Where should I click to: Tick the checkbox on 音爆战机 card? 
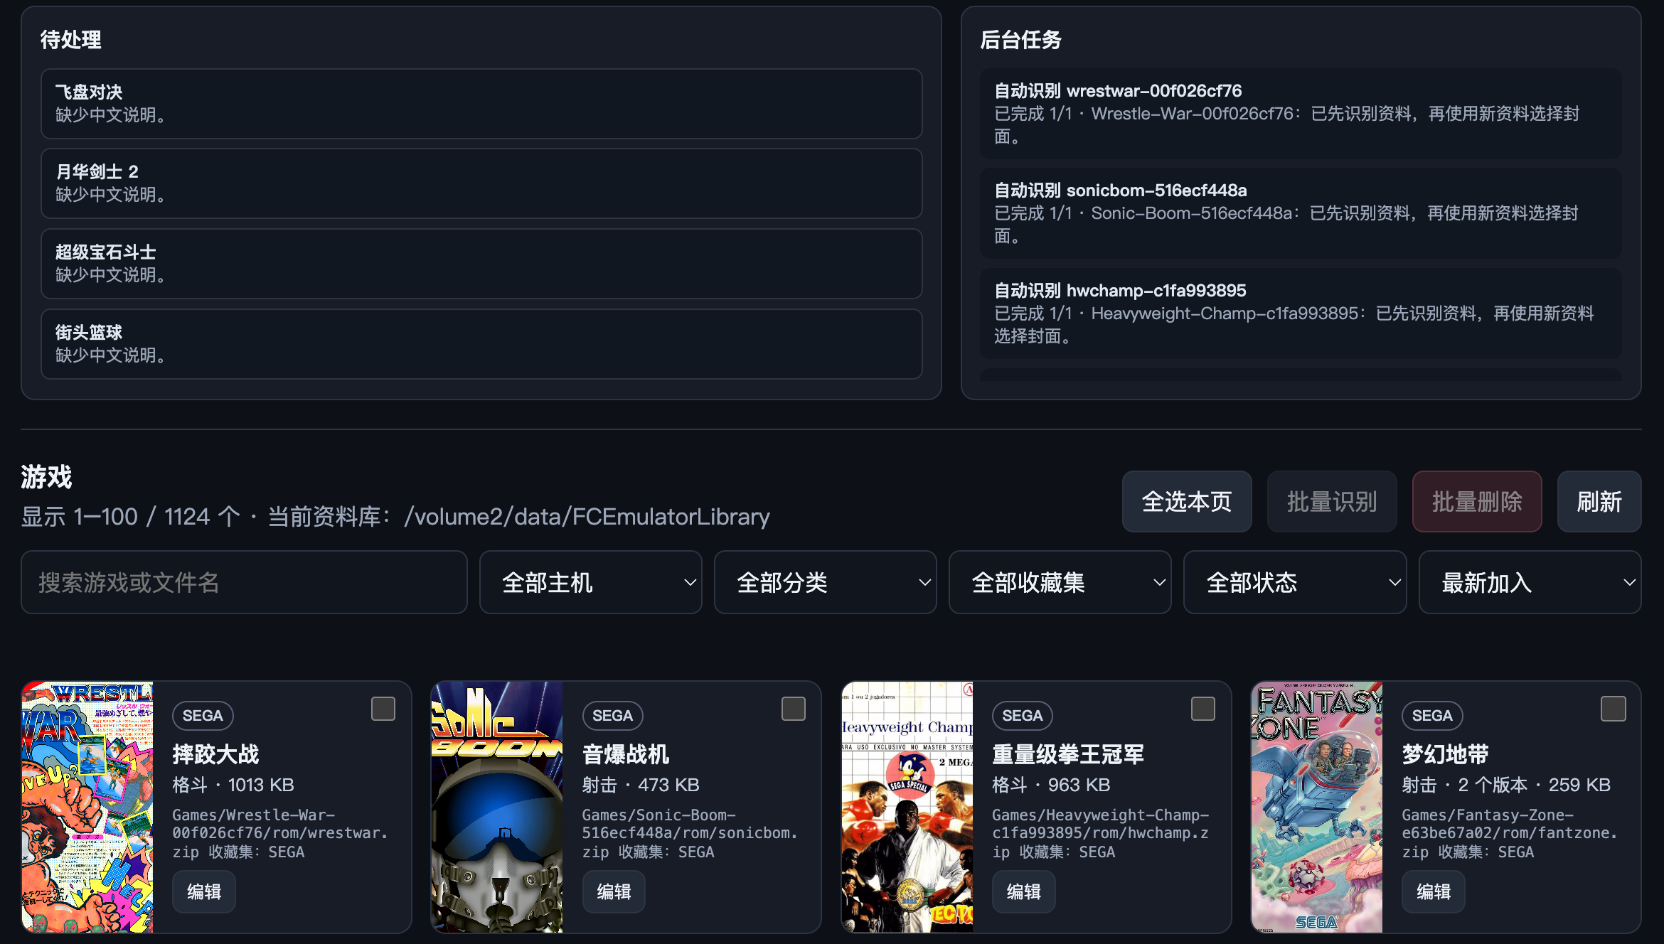(794, 709)
